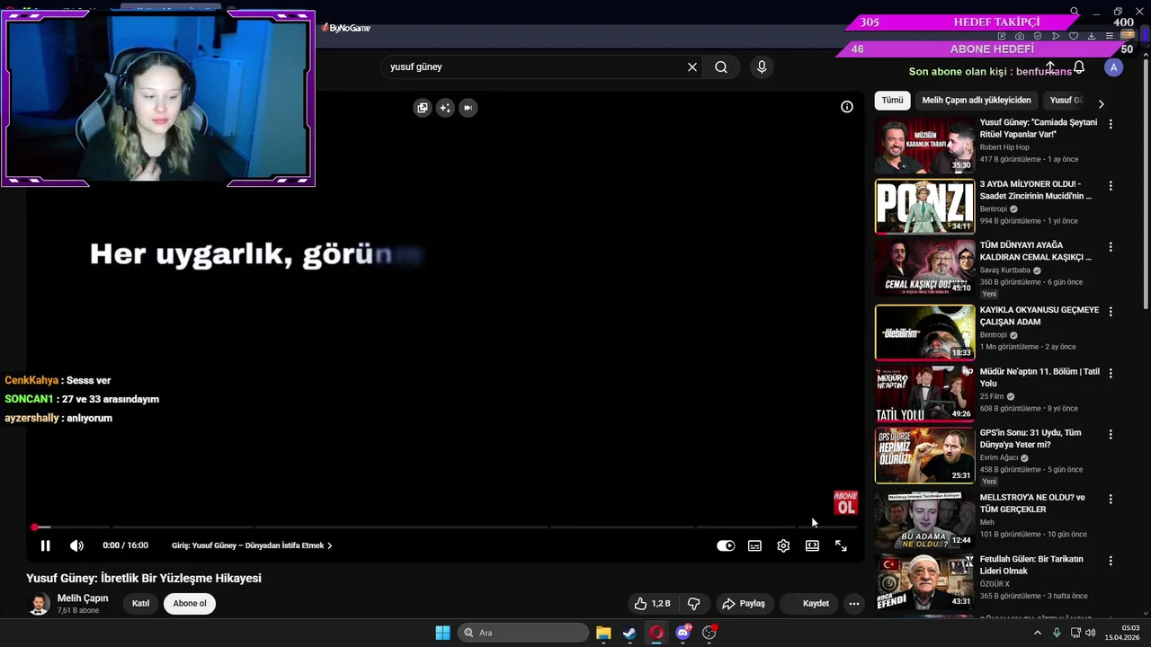Open more actions below the video

854,604
